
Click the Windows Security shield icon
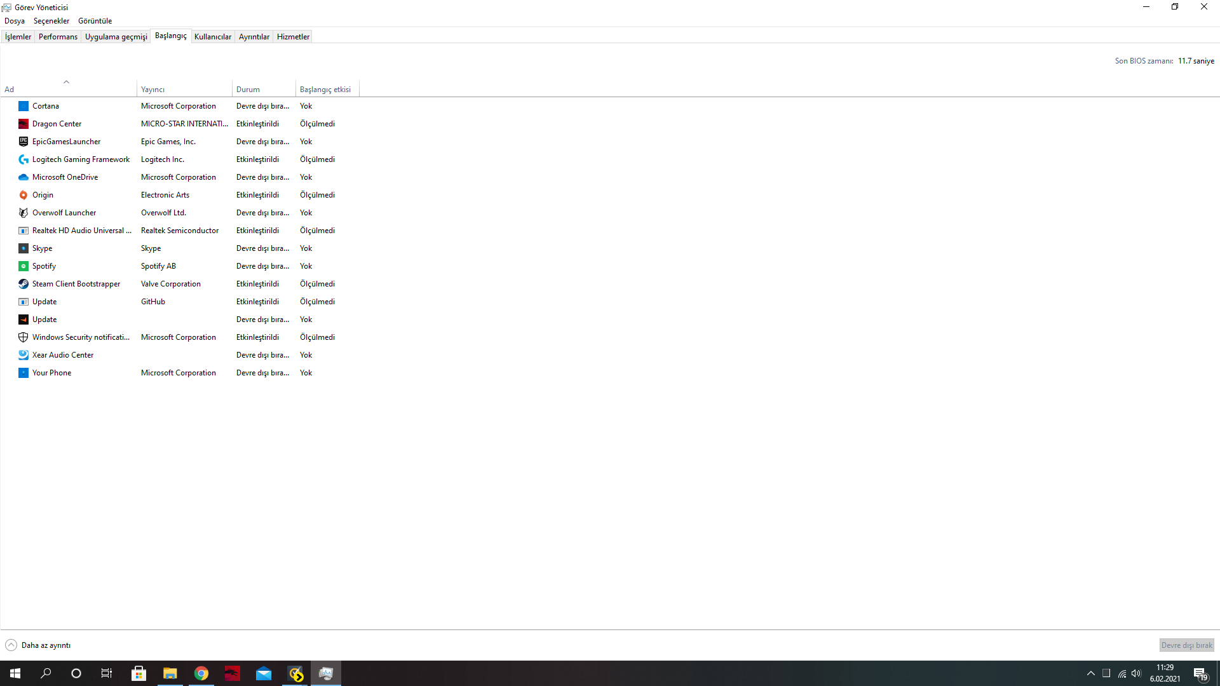coord(24,337)
